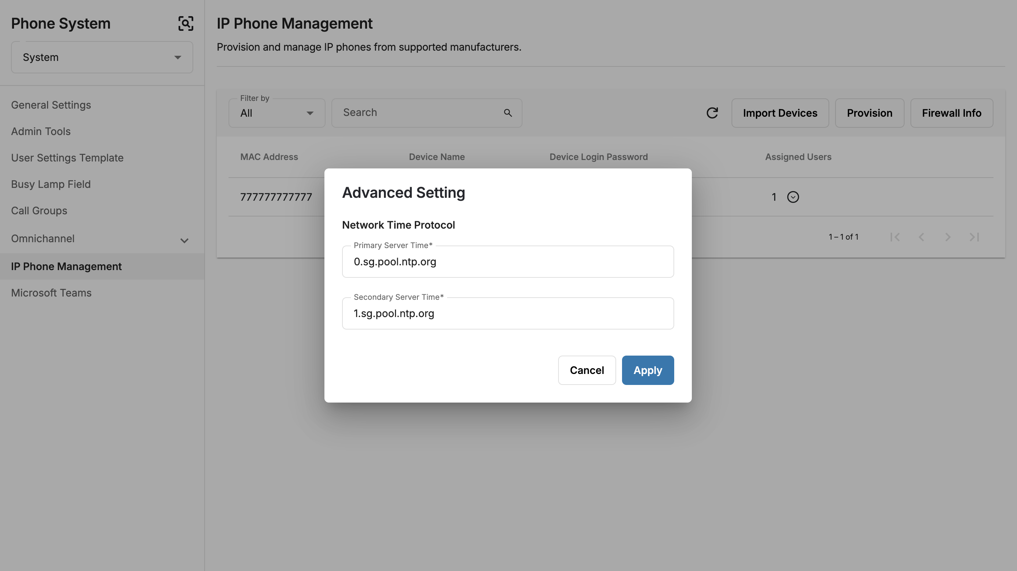Open General Settings in sidebar
1017x571 pixels.
pyautogui.click(x=51, y=105)
